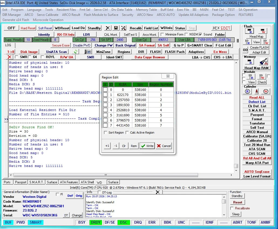Click the Memory read chip icon
Image resolution: width=278 pixels, height=229 pixels.
coord(249,62)
